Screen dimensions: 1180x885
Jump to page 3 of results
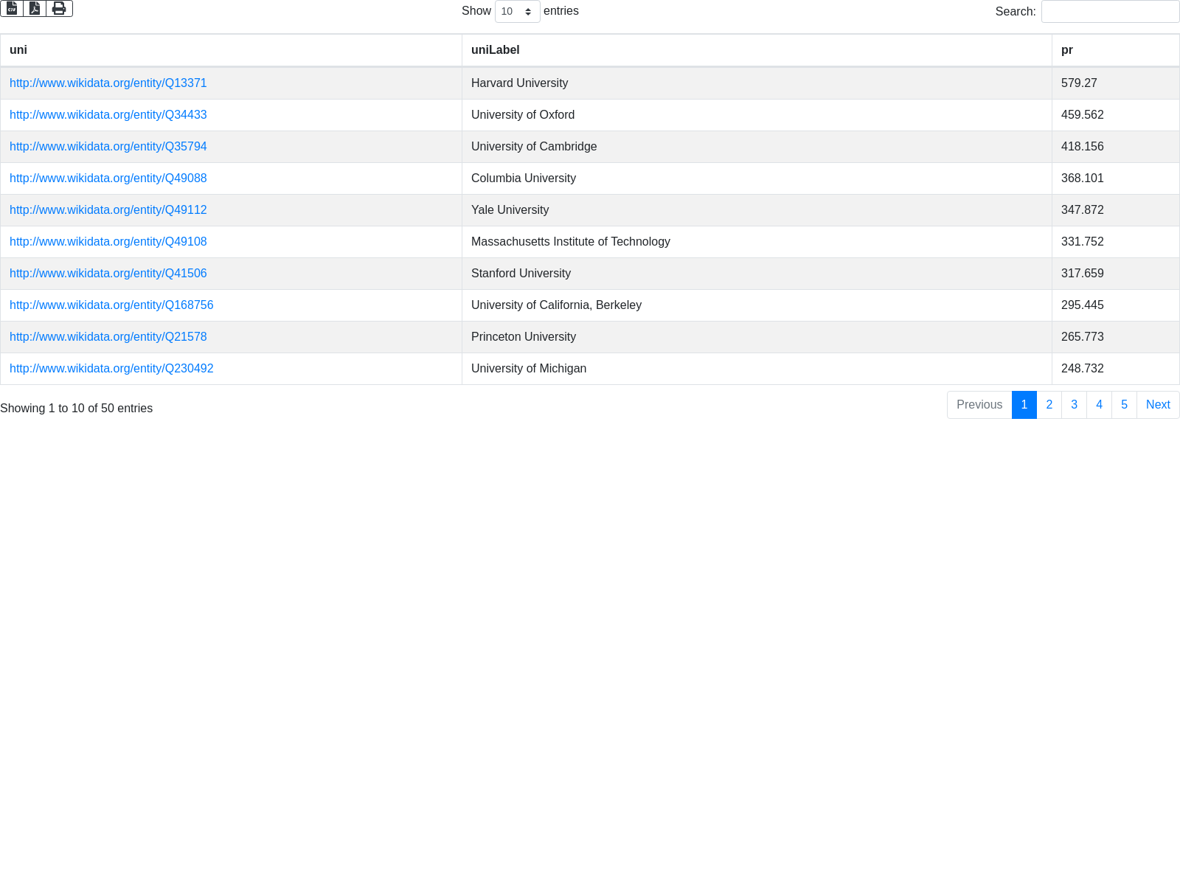[1074, 405]
